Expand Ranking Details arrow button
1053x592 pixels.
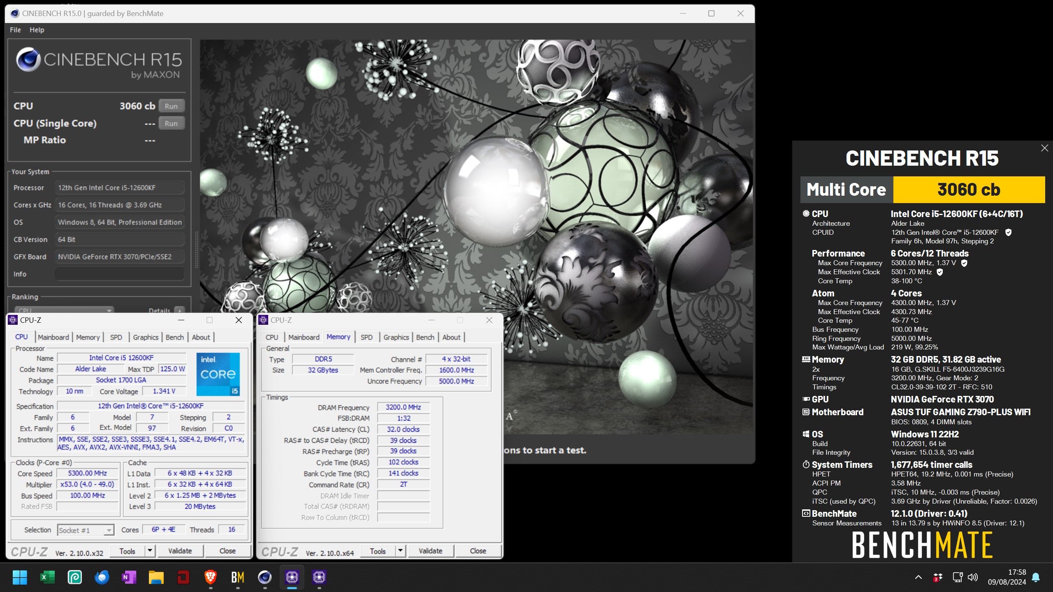179,310
